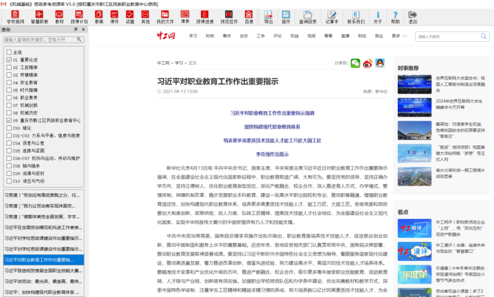Open the 授课进度 progress icon
This screenshot has width=494, height=297.
point(205,17)
